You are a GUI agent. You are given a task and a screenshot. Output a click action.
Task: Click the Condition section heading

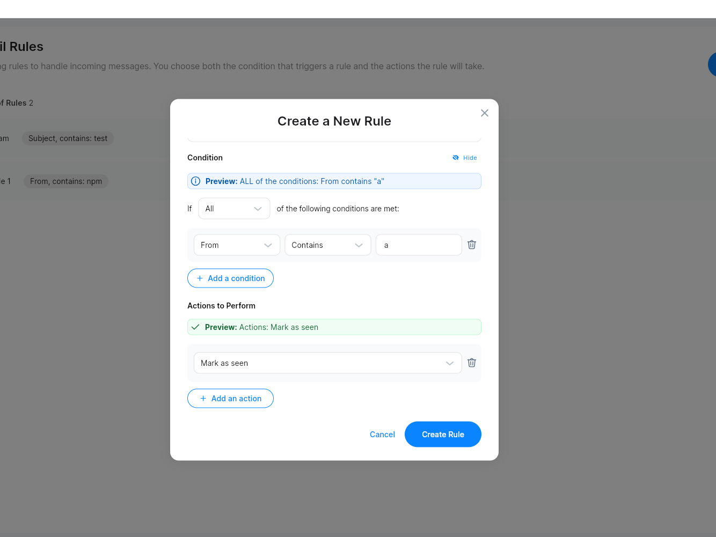click(x=205, y=158)
